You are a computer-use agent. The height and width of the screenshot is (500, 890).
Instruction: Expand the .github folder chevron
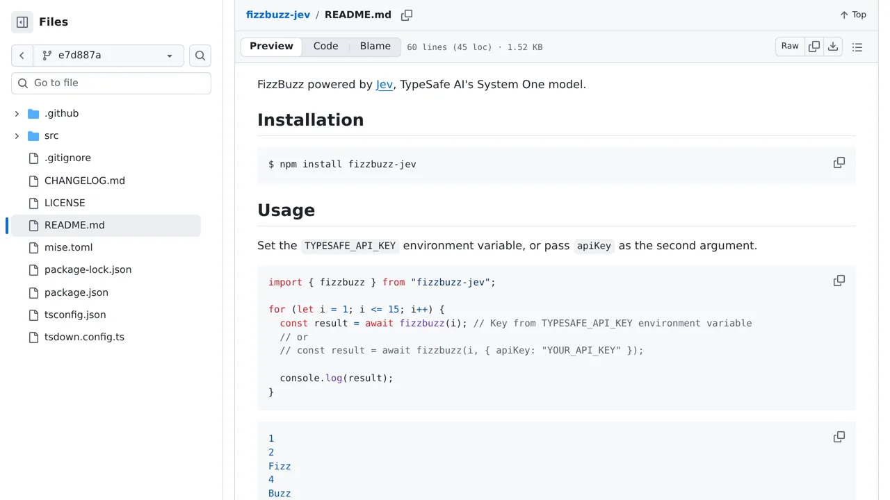click(17, 113)
